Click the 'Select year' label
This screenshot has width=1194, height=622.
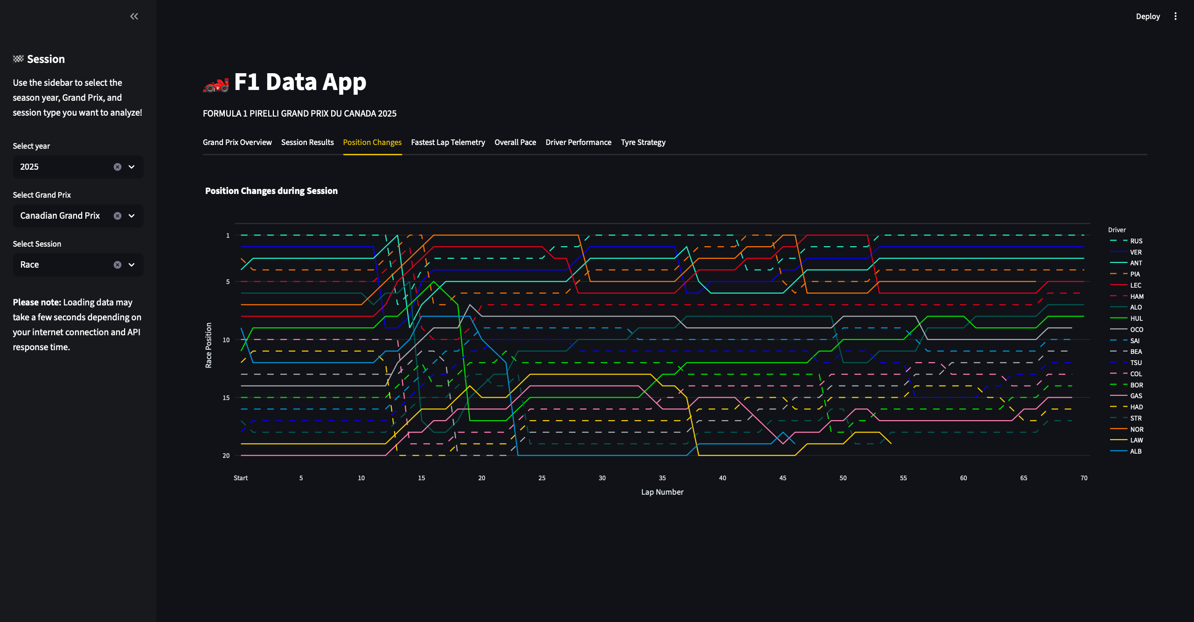pyautogui.click(x=31, y=146)
